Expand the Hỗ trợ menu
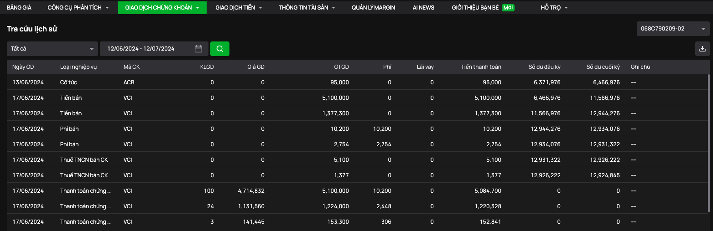Image resolution: width=713 pixels, height=231 pixels. (x=554, y=8)
